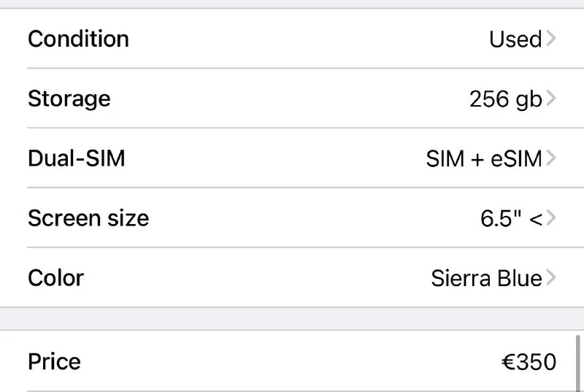This screenshot has width=584, height=392.
Task: Change the 256 gb storage value
Action: point(505,99)
